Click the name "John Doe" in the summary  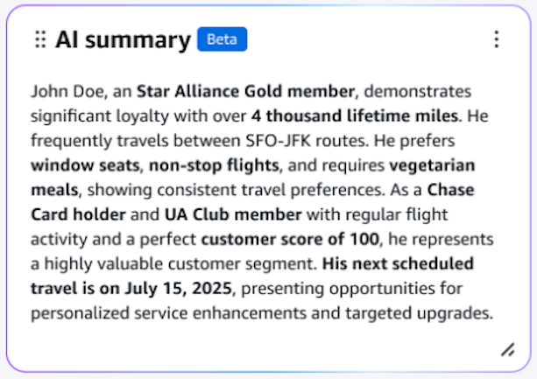pyautogui.click(x=61, y=91)
